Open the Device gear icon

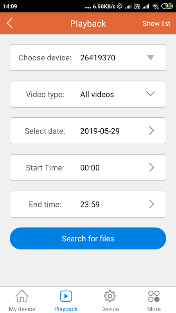[110, 296]
